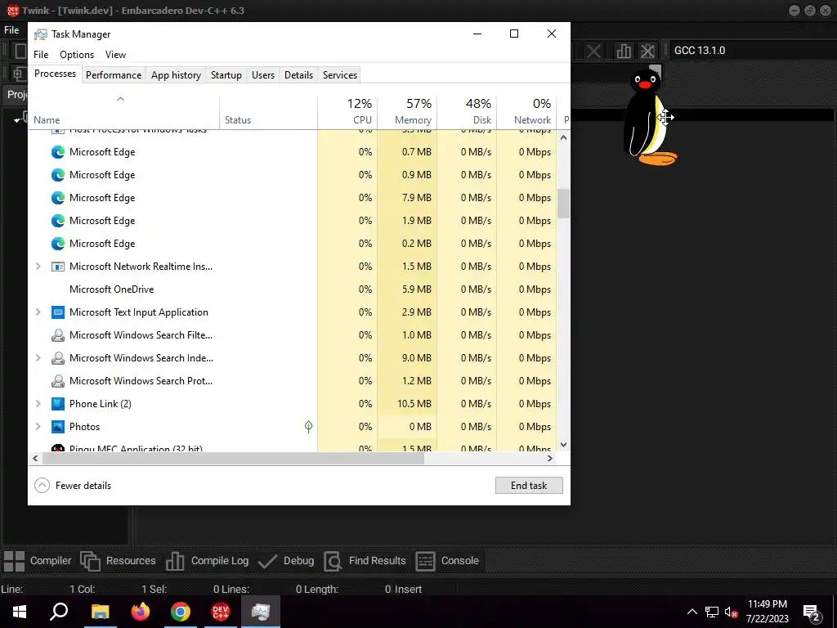
Task: Click the Pingu penguin desktop mascot
Action: [x=648, y=117]
